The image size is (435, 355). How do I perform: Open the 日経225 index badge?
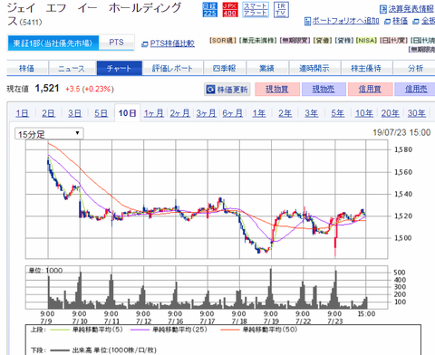[x=209, y=10]
